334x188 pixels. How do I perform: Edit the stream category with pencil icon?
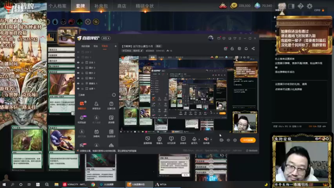(x=142, y=51)
